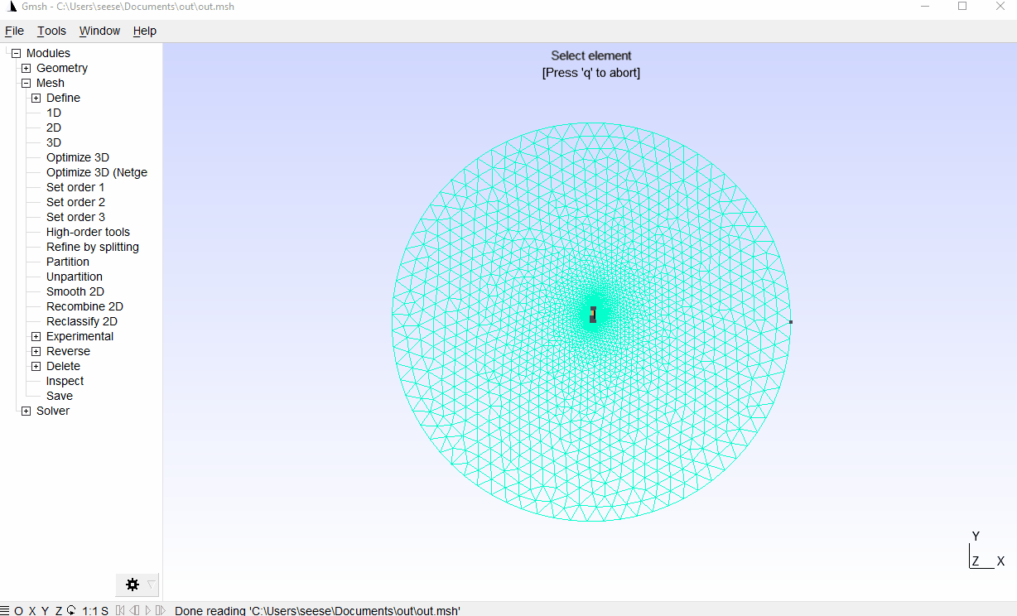
Task: Set view along Y axis in status bar
Action: pos(46,611)
